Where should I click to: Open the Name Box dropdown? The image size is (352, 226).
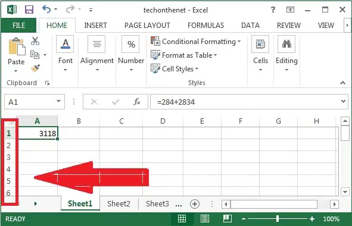click(59, 101)
